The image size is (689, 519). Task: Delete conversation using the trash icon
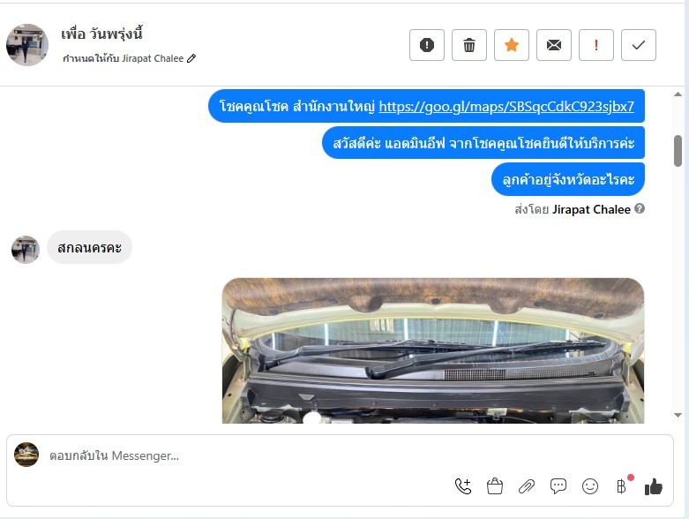[468, 45]
